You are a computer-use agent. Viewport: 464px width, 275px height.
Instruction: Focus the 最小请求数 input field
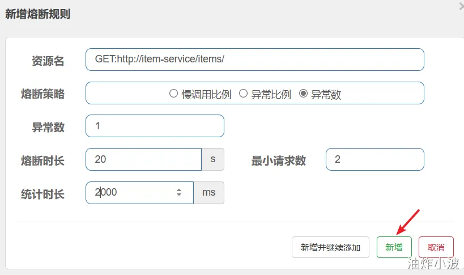[374, 159]
